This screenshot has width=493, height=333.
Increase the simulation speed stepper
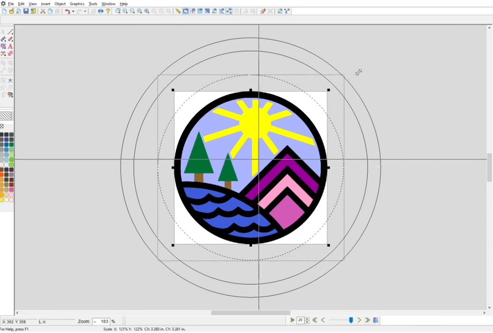(x=307, y=318)
